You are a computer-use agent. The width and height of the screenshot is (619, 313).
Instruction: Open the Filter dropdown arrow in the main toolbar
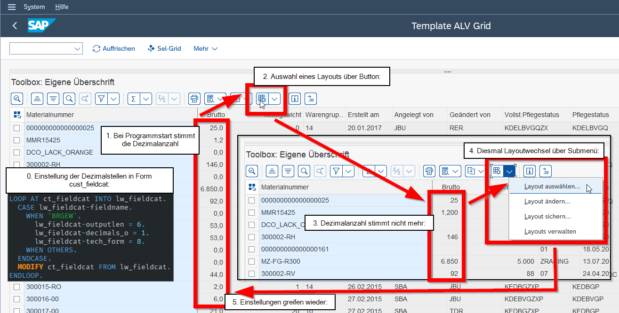point(113,99)
